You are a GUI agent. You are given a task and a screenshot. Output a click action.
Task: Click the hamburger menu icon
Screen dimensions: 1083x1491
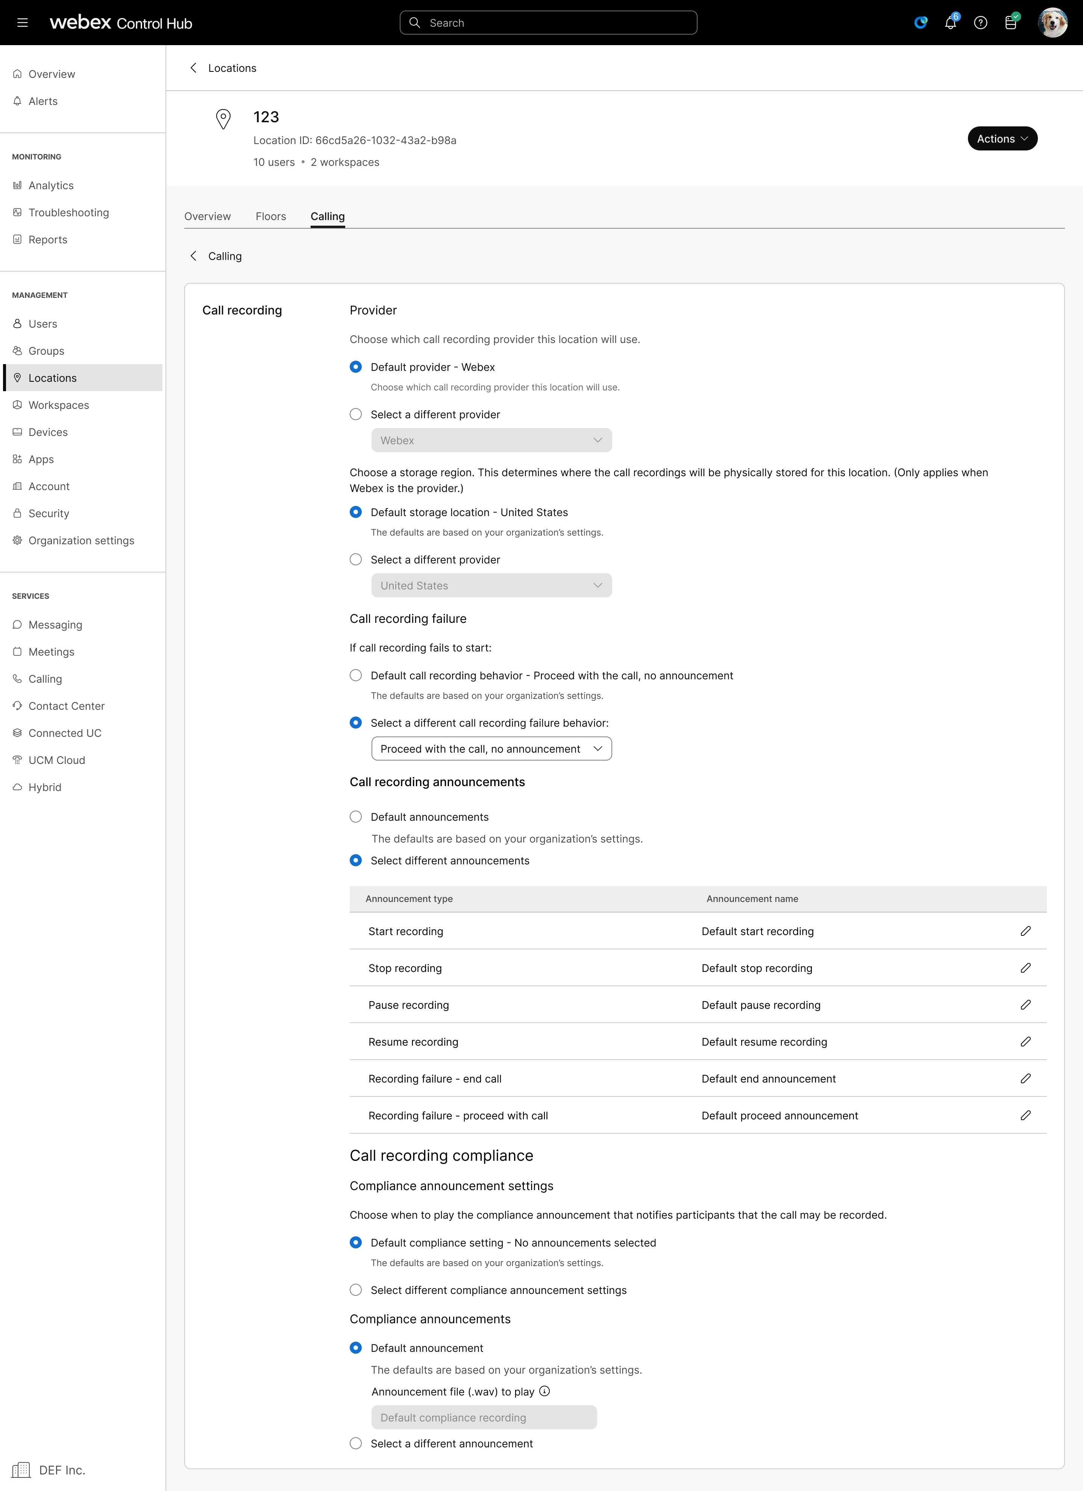23,22
